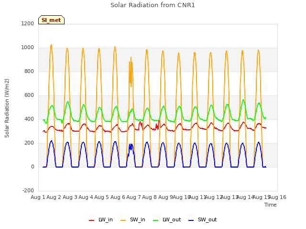Image resolution: width=306 pixels, height=229 pixels.
Task: Click the Aug 8 x-axis label
Action: tap(150, 197)
